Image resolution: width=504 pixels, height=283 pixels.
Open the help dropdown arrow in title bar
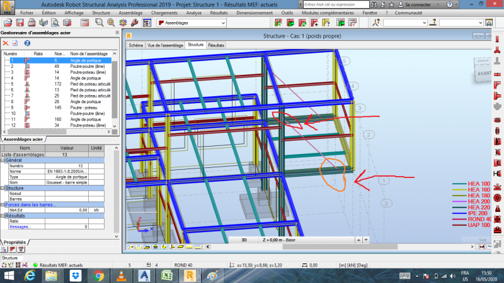[457, 4]
